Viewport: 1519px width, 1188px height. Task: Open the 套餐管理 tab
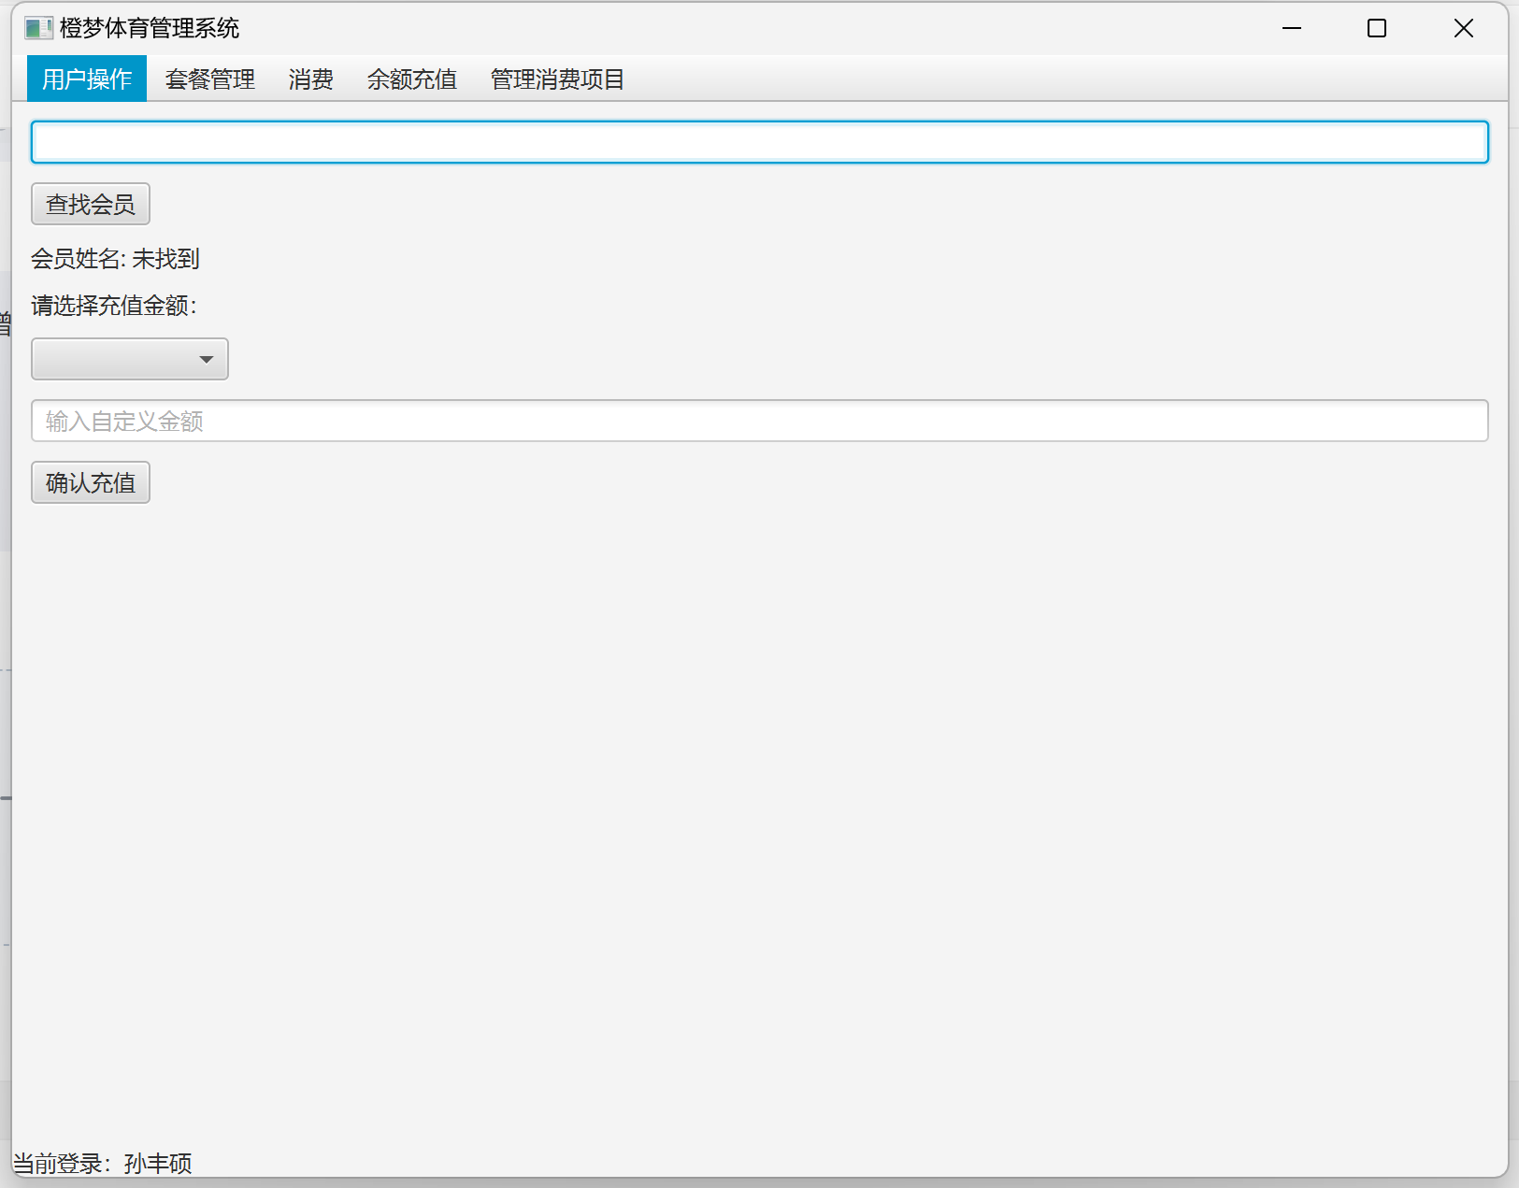coord(210,79)
